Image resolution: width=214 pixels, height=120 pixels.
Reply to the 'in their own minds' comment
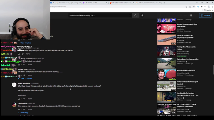pyautogui.click(x=30, y=65)
